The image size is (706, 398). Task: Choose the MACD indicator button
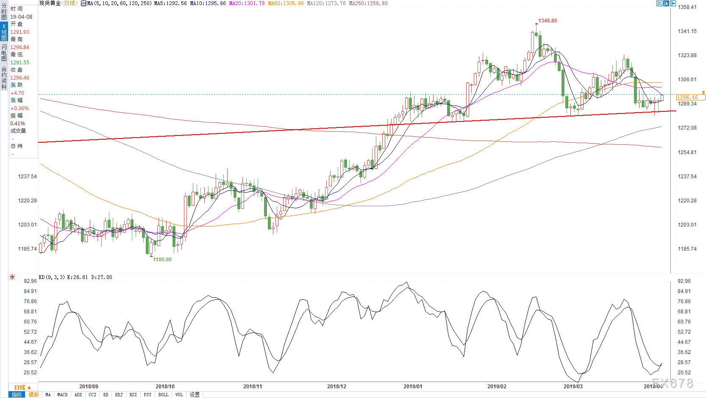click(63, 395)
